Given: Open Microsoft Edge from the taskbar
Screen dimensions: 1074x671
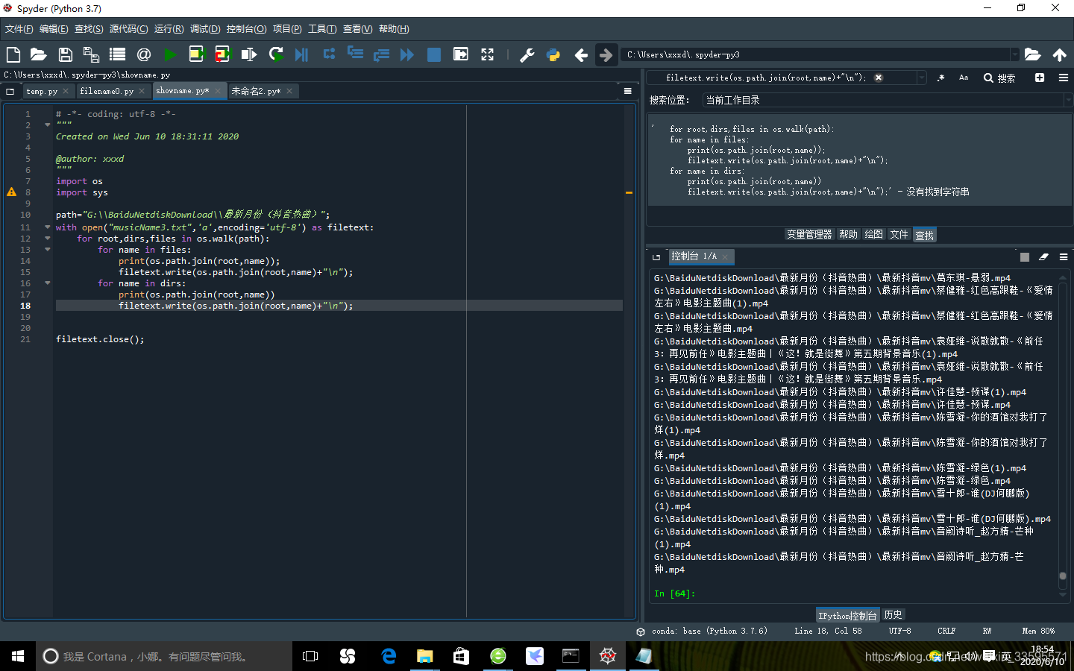Looking at the screenshot, I should [389, 656].
